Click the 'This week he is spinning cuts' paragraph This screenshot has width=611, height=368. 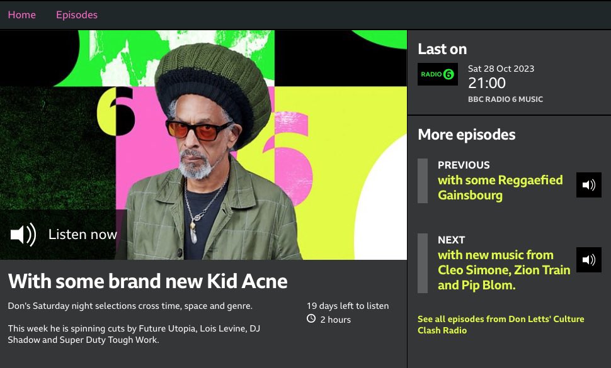coord(134,334)
